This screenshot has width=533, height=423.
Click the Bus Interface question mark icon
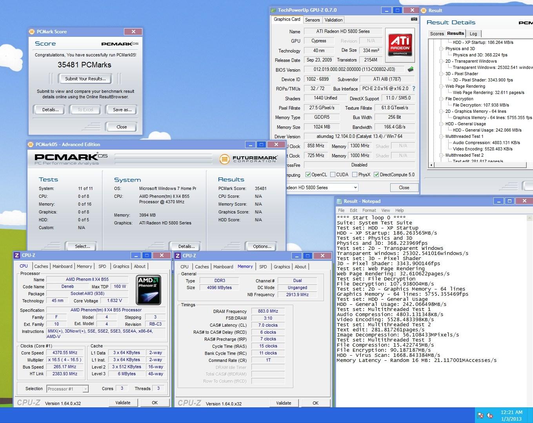pyautogui.click(x=413, y=89)
